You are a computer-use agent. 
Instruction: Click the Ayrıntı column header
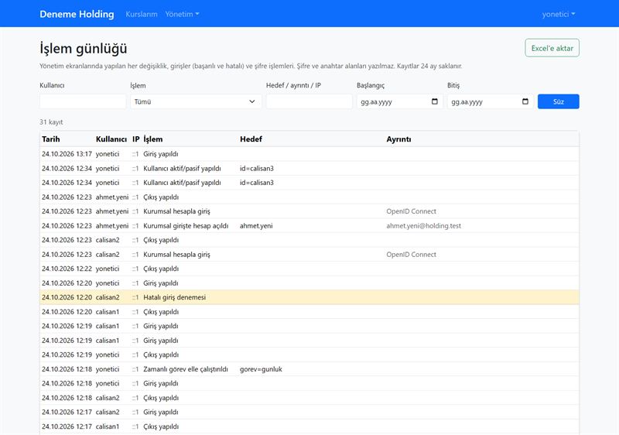[398, 139]
